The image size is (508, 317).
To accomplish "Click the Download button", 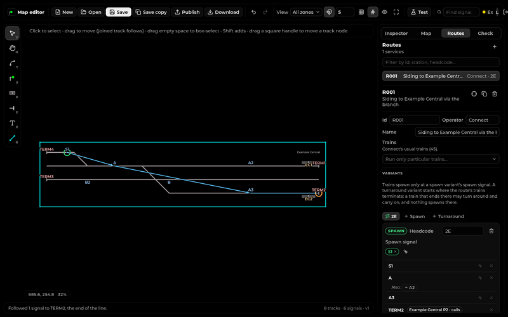I will 224,12.
